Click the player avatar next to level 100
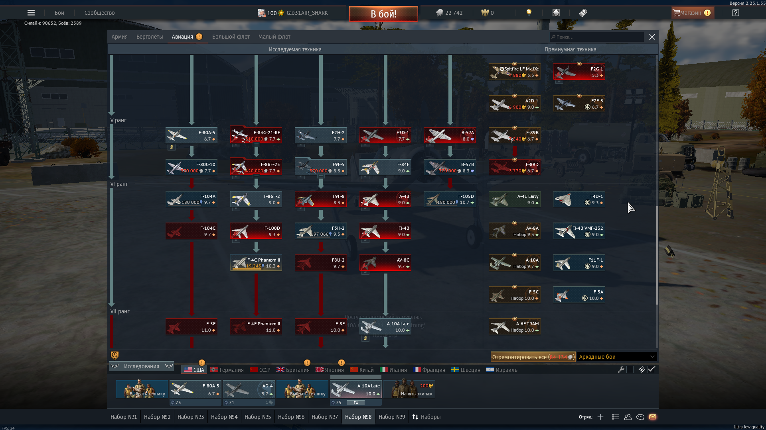 [261, 13]
